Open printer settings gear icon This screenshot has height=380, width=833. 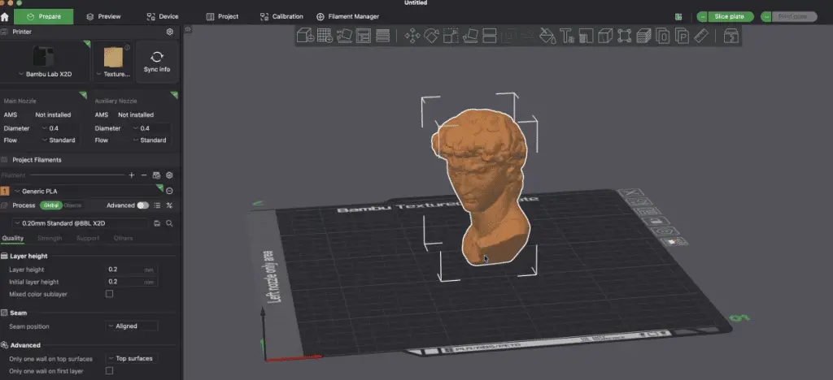click(169, 32)
